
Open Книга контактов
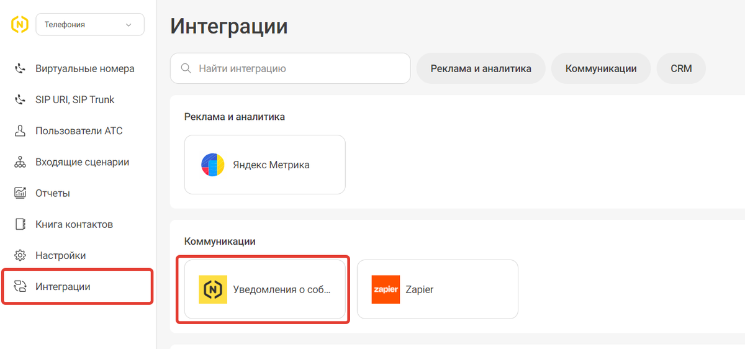tap(74, 224)
